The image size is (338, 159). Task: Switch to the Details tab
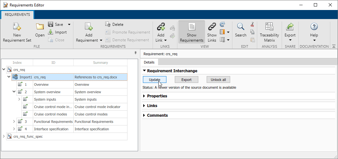tap(149, 62)
